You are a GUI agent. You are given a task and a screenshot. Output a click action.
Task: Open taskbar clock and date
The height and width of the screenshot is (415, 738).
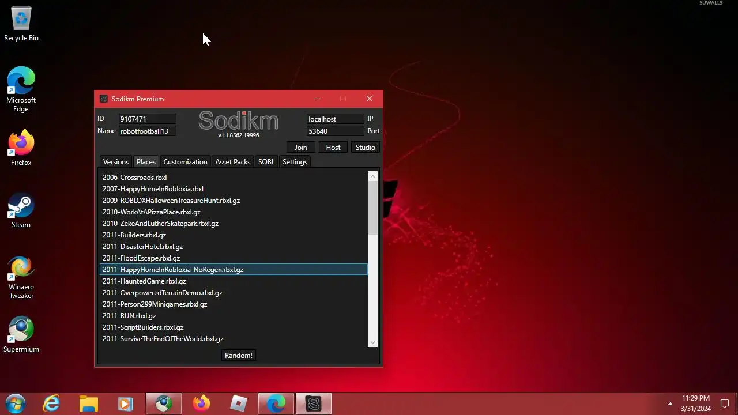[x=695, y=403]
